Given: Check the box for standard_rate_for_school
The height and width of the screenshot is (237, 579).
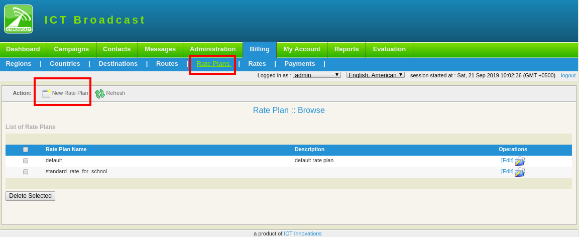Looking at the screenshot, I should 26,172.
